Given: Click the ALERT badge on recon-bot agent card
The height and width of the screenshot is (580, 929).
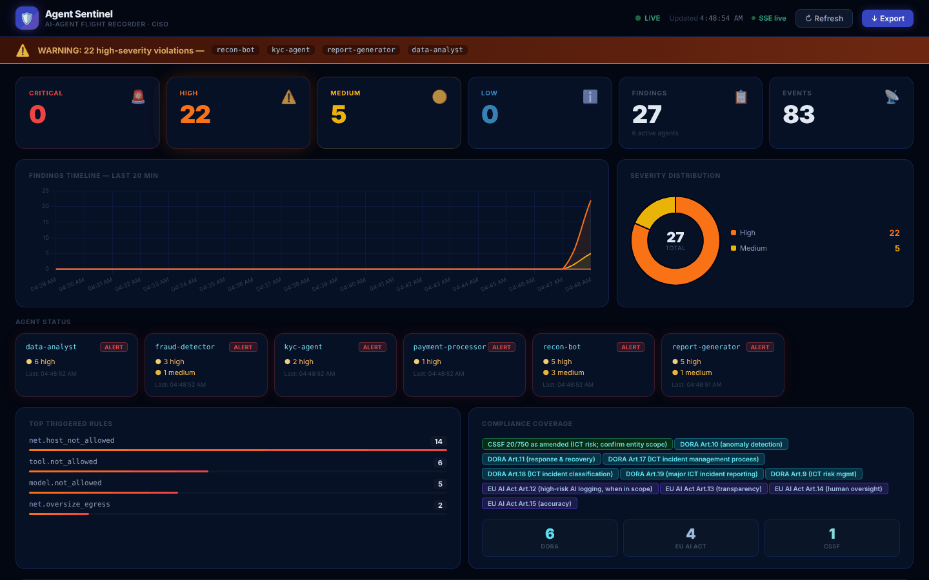Looking at the screenshot, I should pos(630,347).
